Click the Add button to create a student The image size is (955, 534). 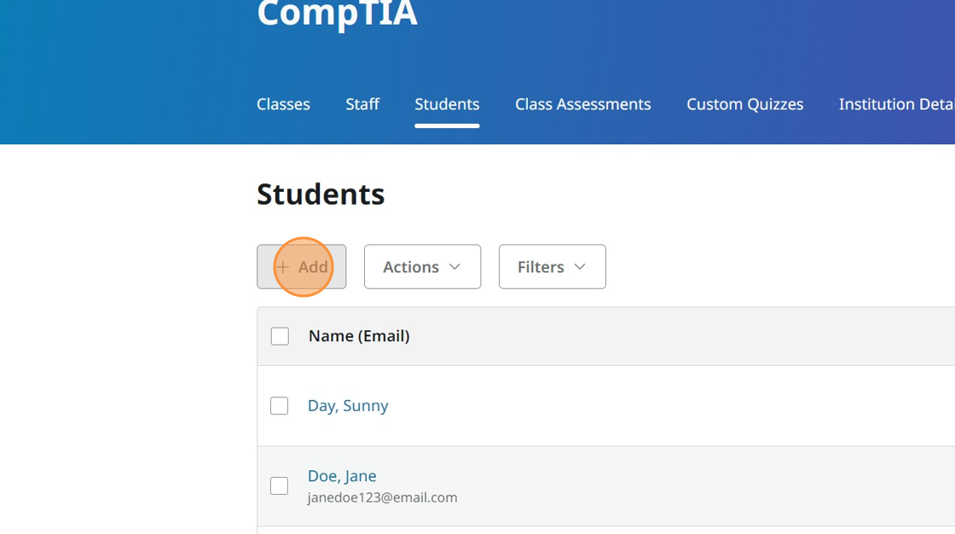pos(302,267)
